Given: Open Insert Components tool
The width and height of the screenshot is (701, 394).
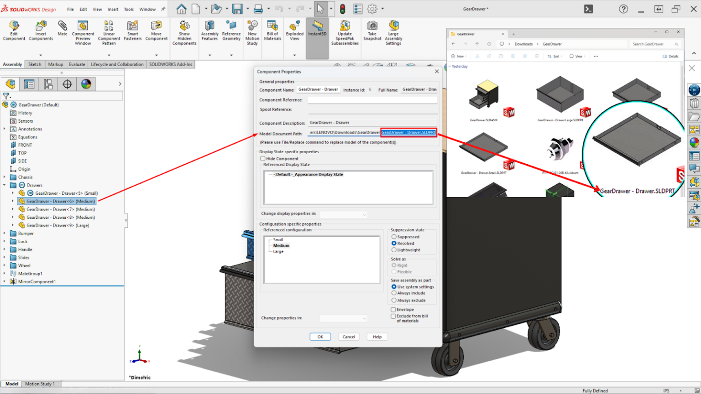Looking at the screenshot, I should click(x=41, y=31).
